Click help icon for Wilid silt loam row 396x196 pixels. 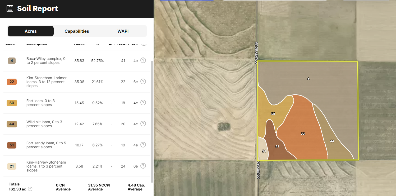[x=143, y=124]
